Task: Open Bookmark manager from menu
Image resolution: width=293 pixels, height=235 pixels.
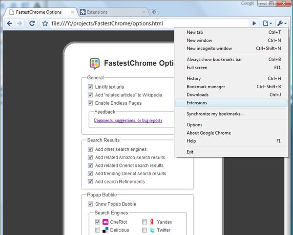Action: (231, 87)
